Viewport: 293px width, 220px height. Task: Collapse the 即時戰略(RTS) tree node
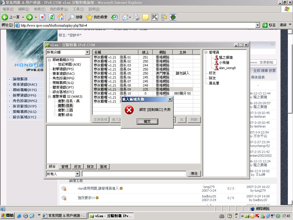[49, 60]
